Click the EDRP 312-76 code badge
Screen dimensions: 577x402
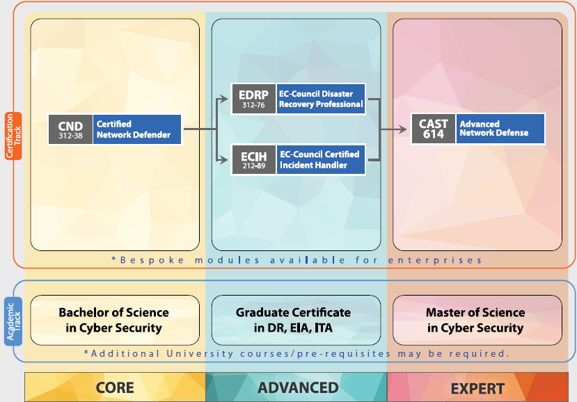[x=254, y=99]
